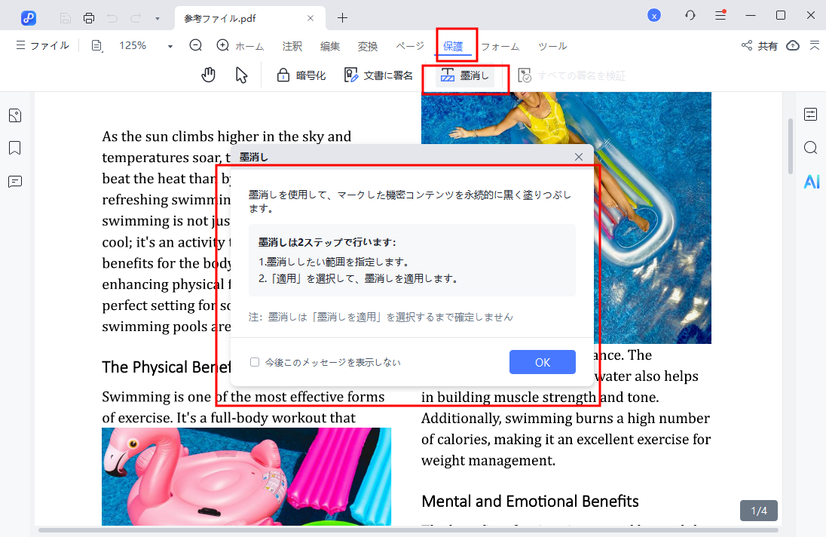Select the Hand tool
This screenshot has width=826, height=537.
(x=208, y=74)
